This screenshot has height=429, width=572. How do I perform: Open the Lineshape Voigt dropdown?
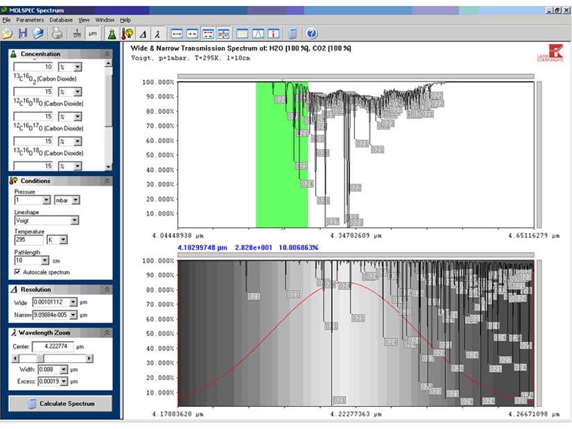(74, 220)
